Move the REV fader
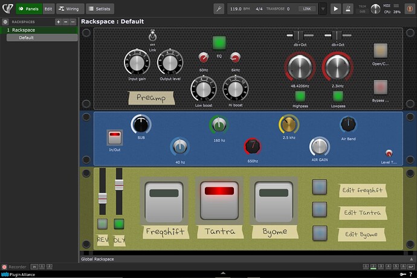Image resolution: width=417 pixels, height=278 pixels. click(103, 198)
